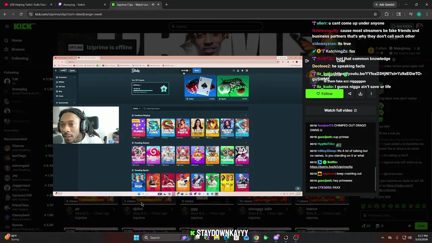432x243 pixels.
Task: Grab the chat replay scrollbar
Action: (x=375, y=179)
